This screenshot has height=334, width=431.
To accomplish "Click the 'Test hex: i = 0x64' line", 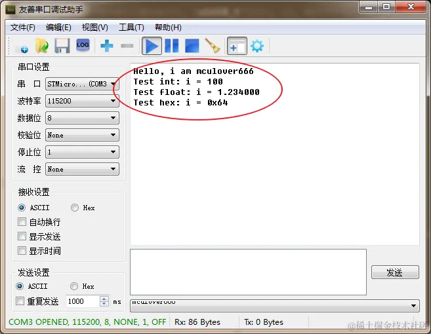I will pyautogui.click(x=180, y=102).
